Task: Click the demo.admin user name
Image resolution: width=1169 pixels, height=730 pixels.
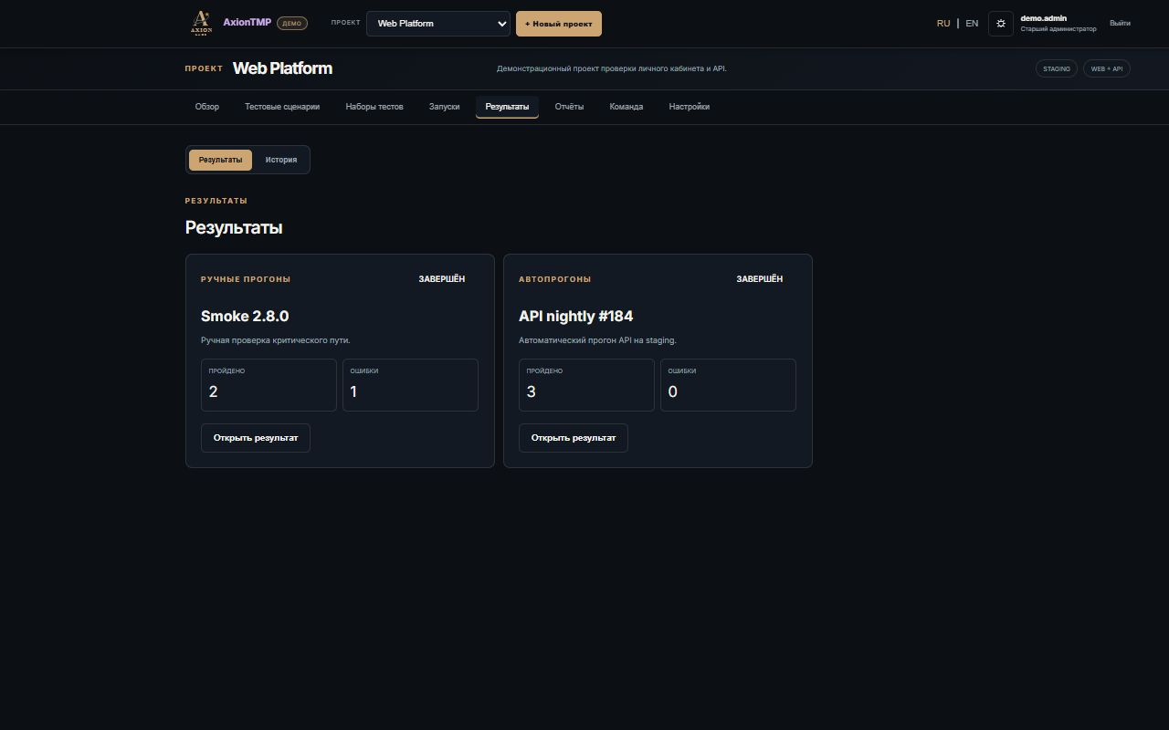Action: click(x=1044, y=18)
